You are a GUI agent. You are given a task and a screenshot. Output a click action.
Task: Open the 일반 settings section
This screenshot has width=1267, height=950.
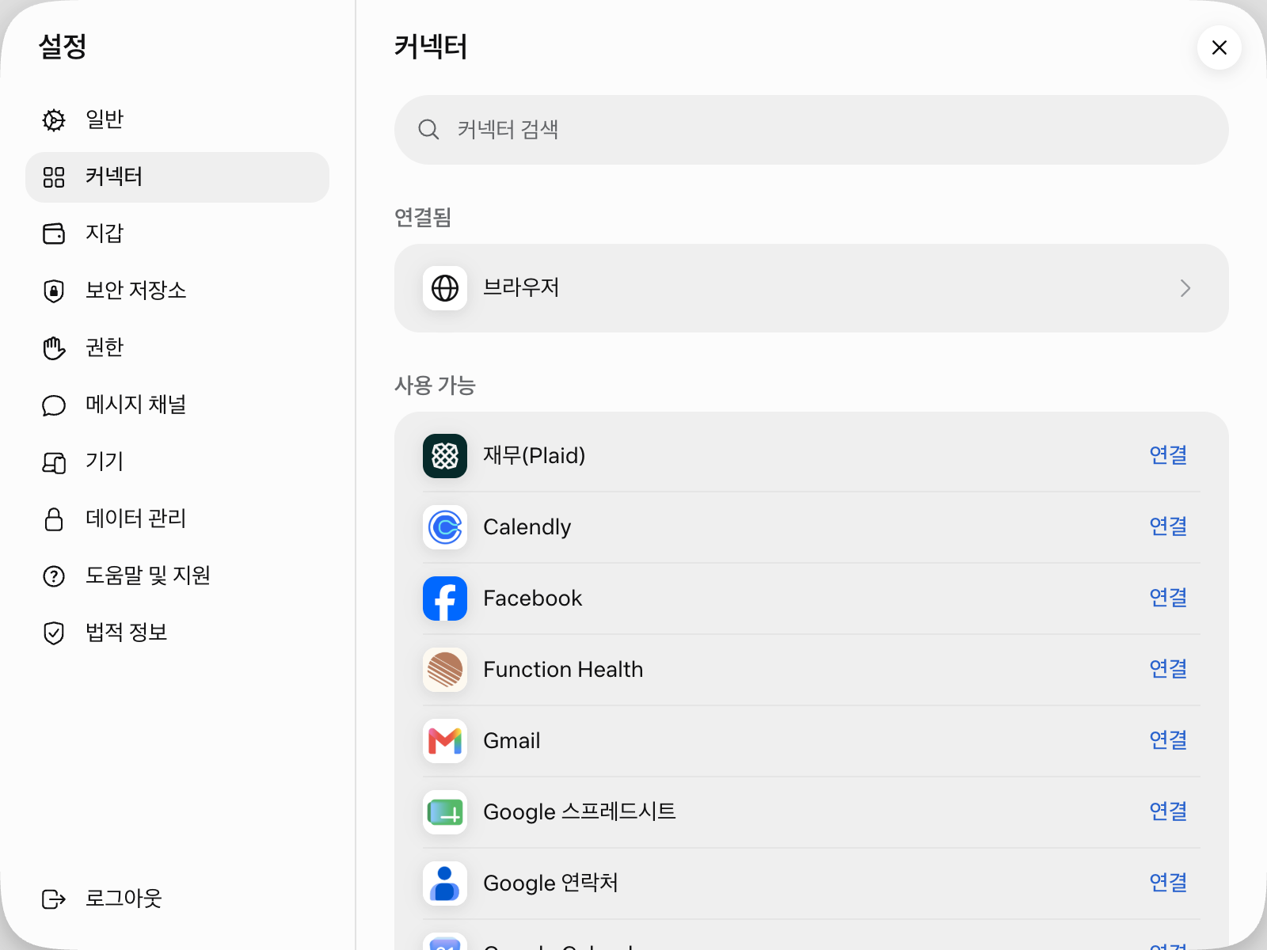tap(177, 120)
